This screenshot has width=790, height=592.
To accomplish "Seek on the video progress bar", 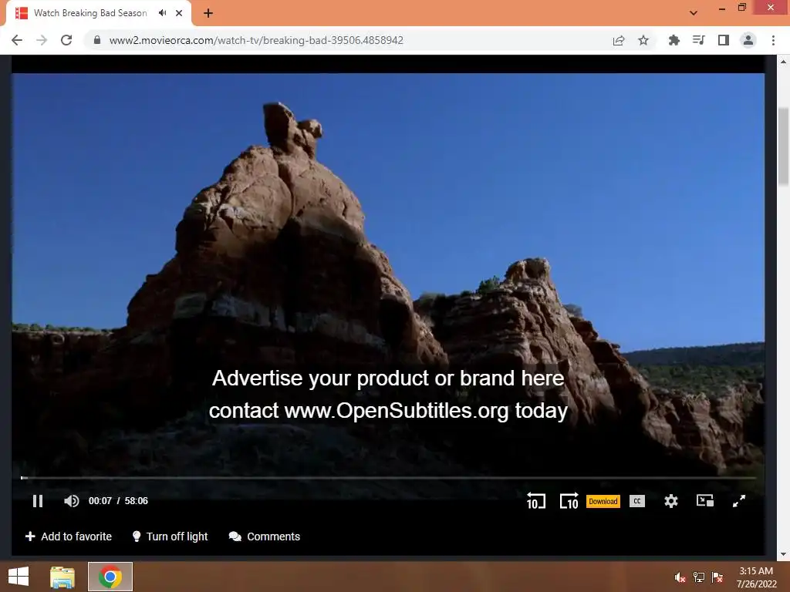I will [x=389, y=478].
